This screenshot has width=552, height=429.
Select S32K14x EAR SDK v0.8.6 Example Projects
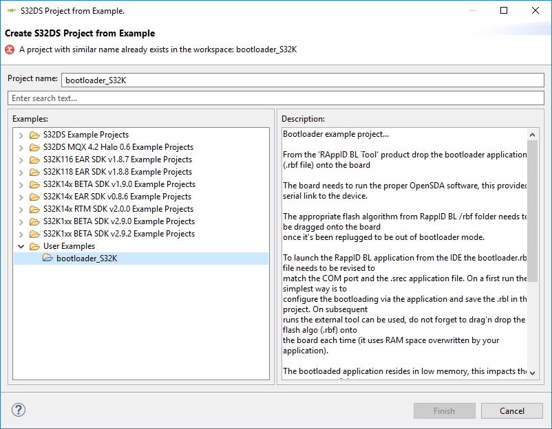[118, 197]
